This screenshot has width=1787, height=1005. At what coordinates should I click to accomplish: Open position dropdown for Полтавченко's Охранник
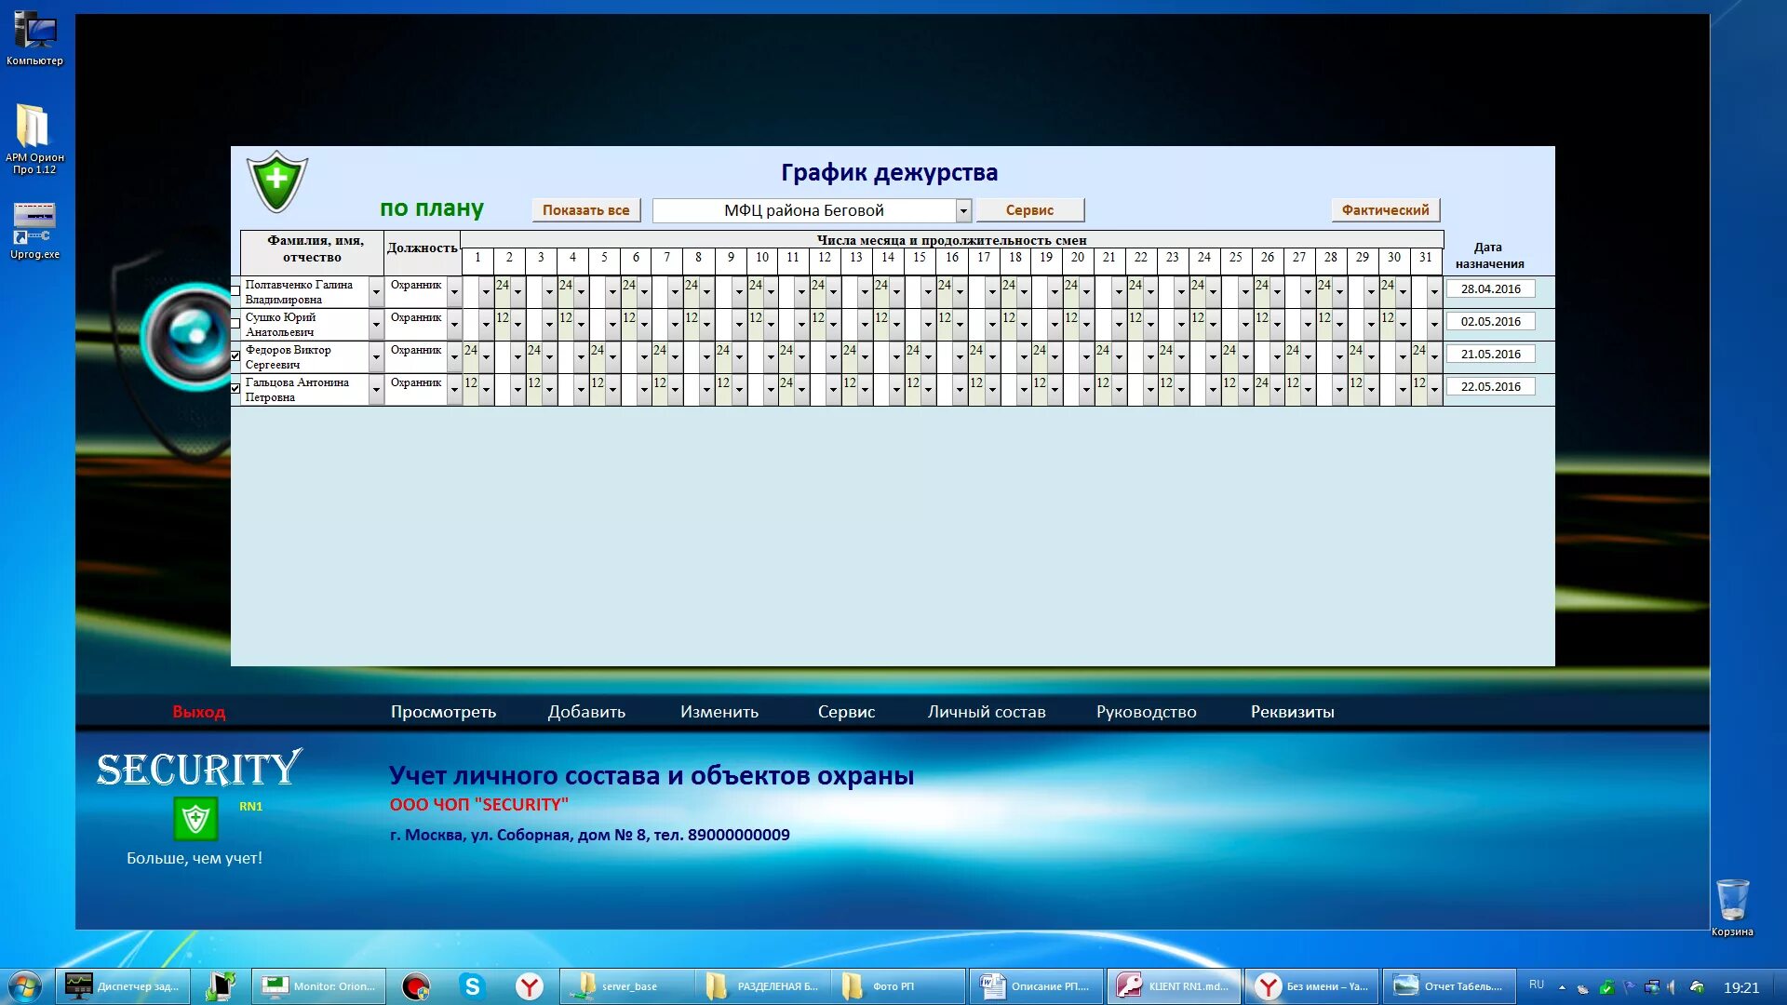pyautogui.click(x=454, y=292)
